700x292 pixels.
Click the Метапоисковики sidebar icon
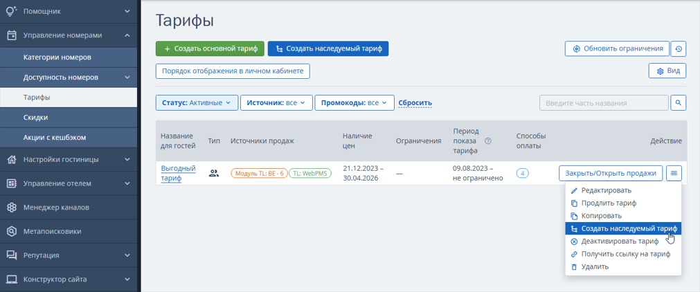pos(12,231)
